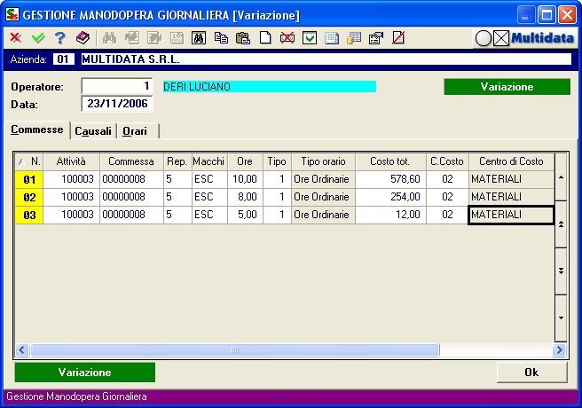
Task: Click the C.Costo column header
Action: (447, 161)
